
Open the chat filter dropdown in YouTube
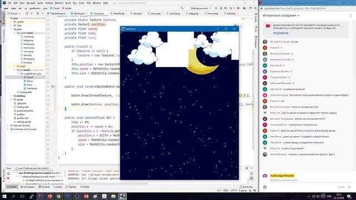[281, 16]
